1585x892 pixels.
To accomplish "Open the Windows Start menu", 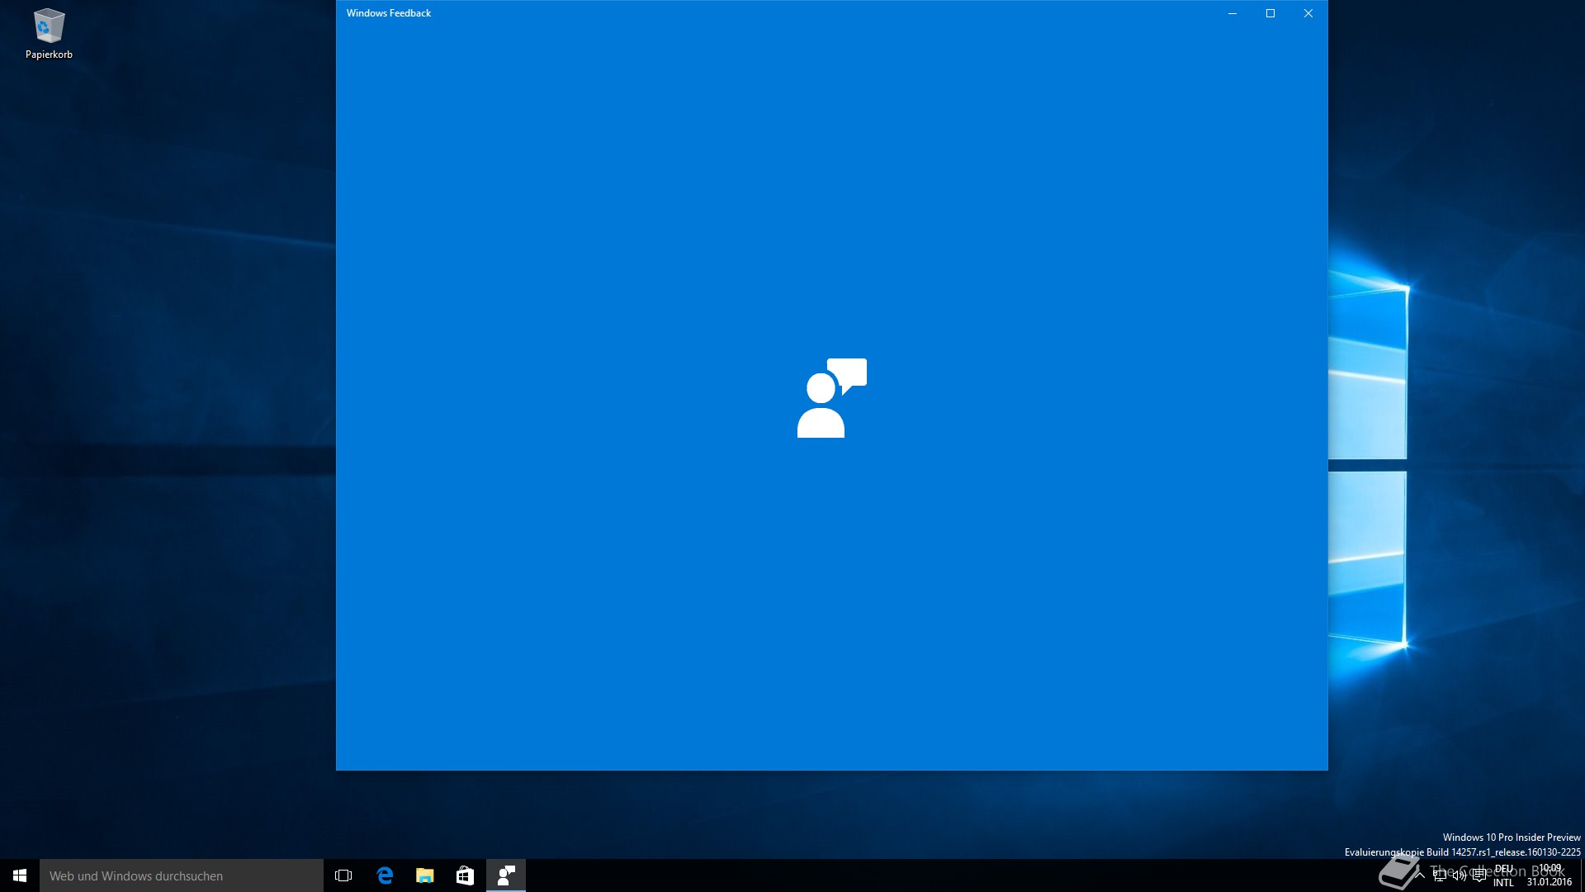I will pos(20,875).
